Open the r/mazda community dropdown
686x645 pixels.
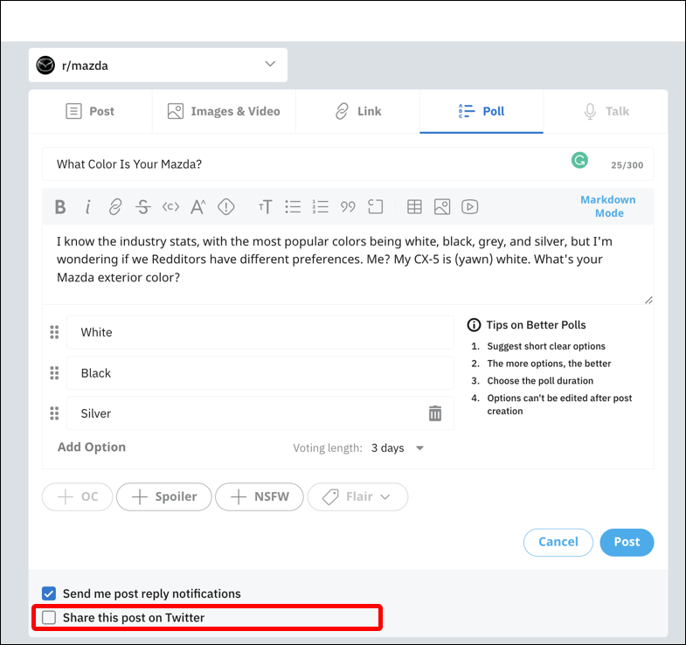158,65
